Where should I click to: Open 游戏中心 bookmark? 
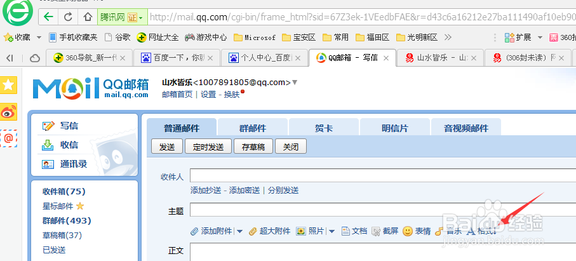206,37
